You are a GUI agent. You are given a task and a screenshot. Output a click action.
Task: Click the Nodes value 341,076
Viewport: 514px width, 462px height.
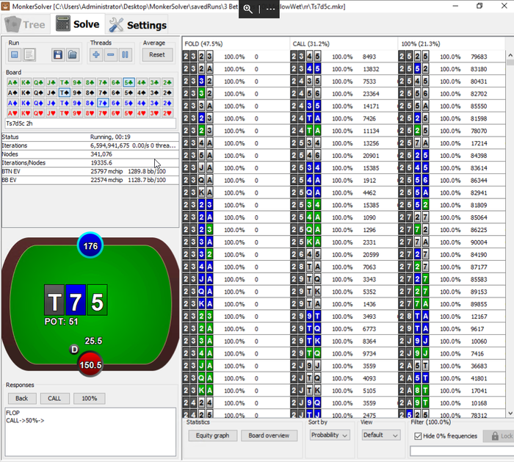(x=101, y=154)
